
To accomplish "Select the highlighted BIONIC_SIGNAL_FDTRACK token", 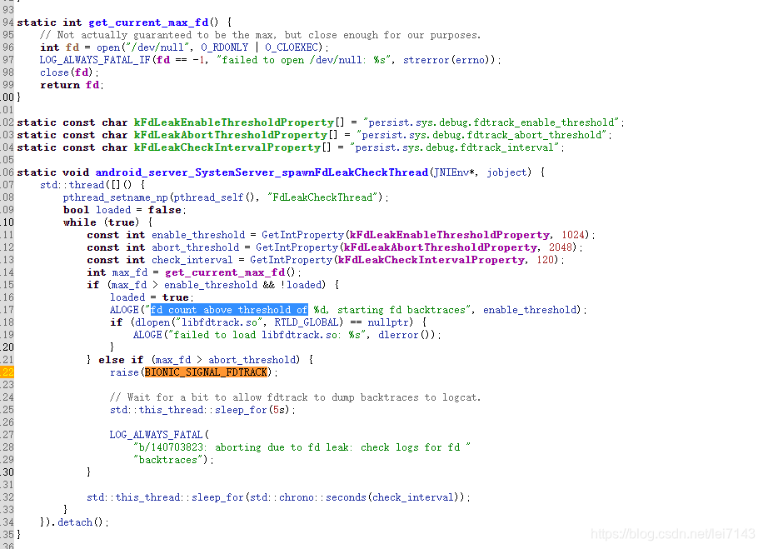I will coord(205,372).
